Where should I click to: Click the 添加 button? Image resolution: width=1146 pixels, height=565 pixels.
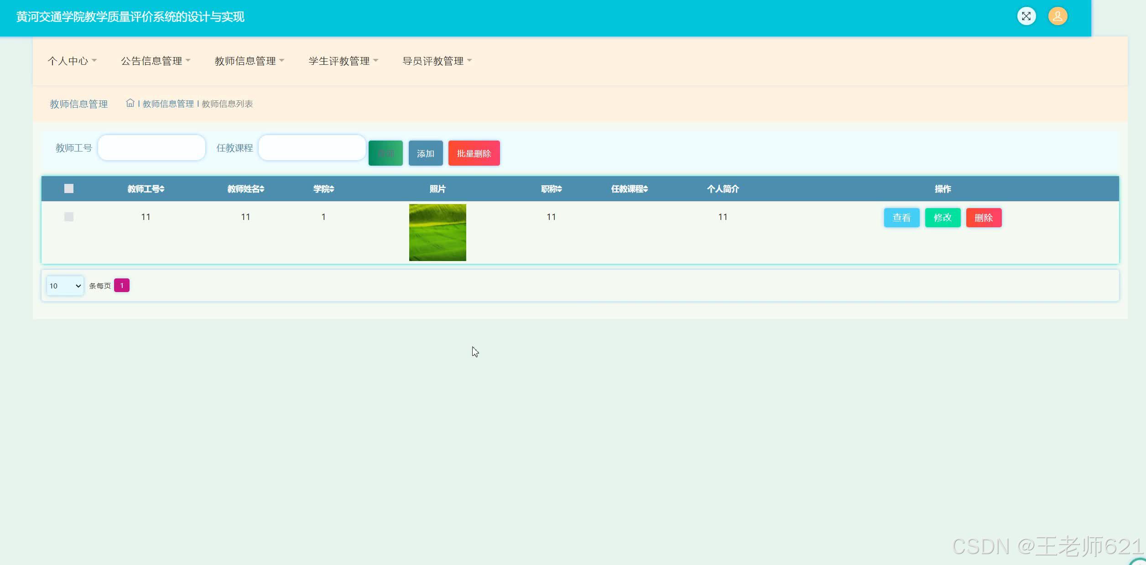click(x=425, y=153)
